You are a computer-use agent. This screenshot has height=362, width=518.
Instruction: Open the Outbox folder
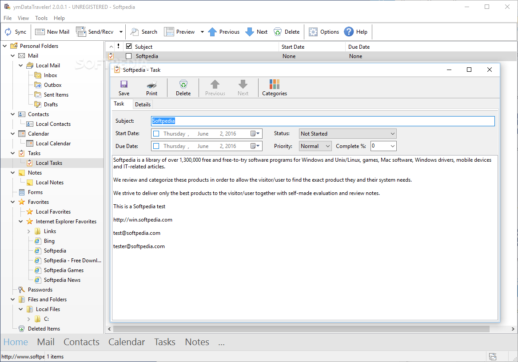(x=52, y=85)
